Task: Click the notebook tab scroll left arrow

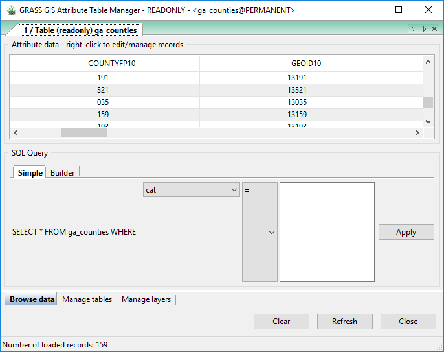Action: coord(413,29)
